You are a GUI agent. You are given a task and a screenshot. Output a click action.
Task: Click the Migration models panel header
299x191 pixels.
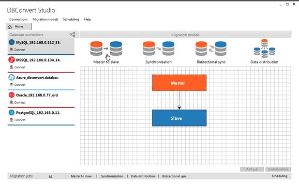[x=185, y=35]
